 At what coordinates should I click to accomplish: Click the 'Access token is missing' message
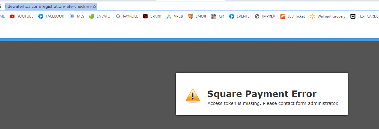pos(273,103)
